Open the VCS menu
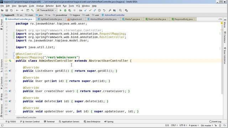 (78, 6)
